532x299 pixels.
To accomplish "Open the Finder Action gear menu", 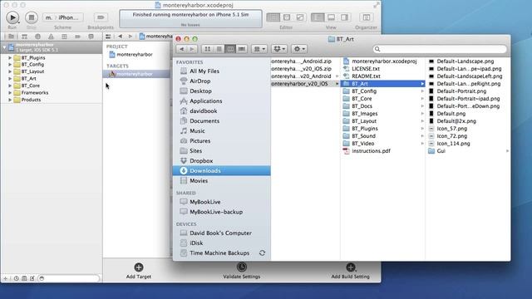I will pos(299,49).
